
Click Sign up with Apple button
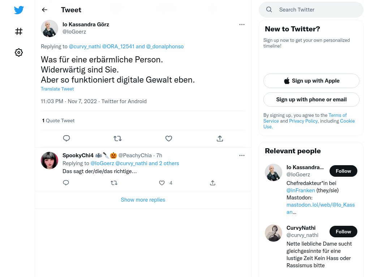tap(311, 81)
